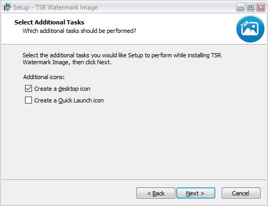
Task: Maximize the Setup window
Action: pyautogui.click(x=250, y=7)
